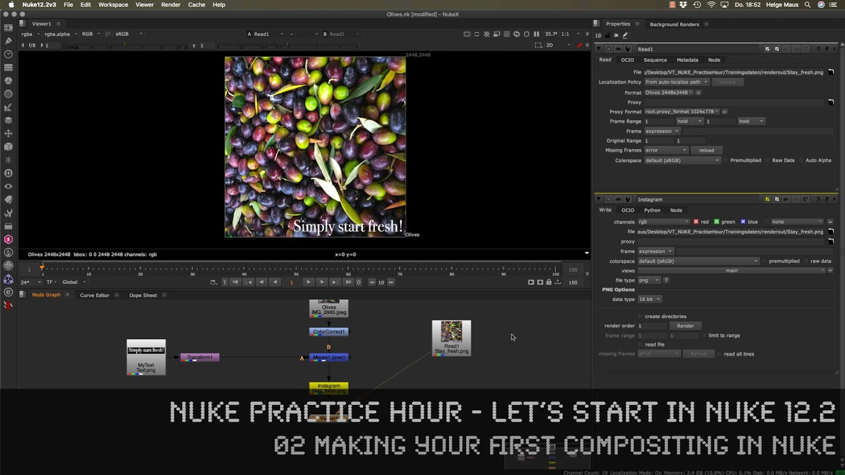845x475 pixels.
Task: Toggle the Premultiplied checkbox in Read1
Action: [x=726, y=160]
